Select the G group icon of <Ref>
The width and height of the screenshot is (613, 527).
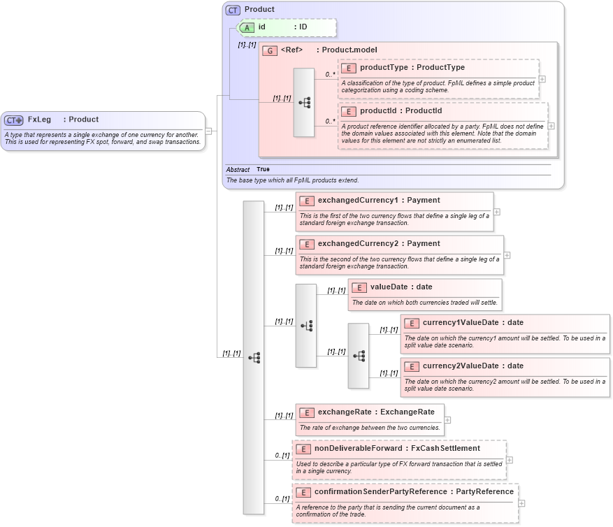pyautogui.click(x=270, y=50)
